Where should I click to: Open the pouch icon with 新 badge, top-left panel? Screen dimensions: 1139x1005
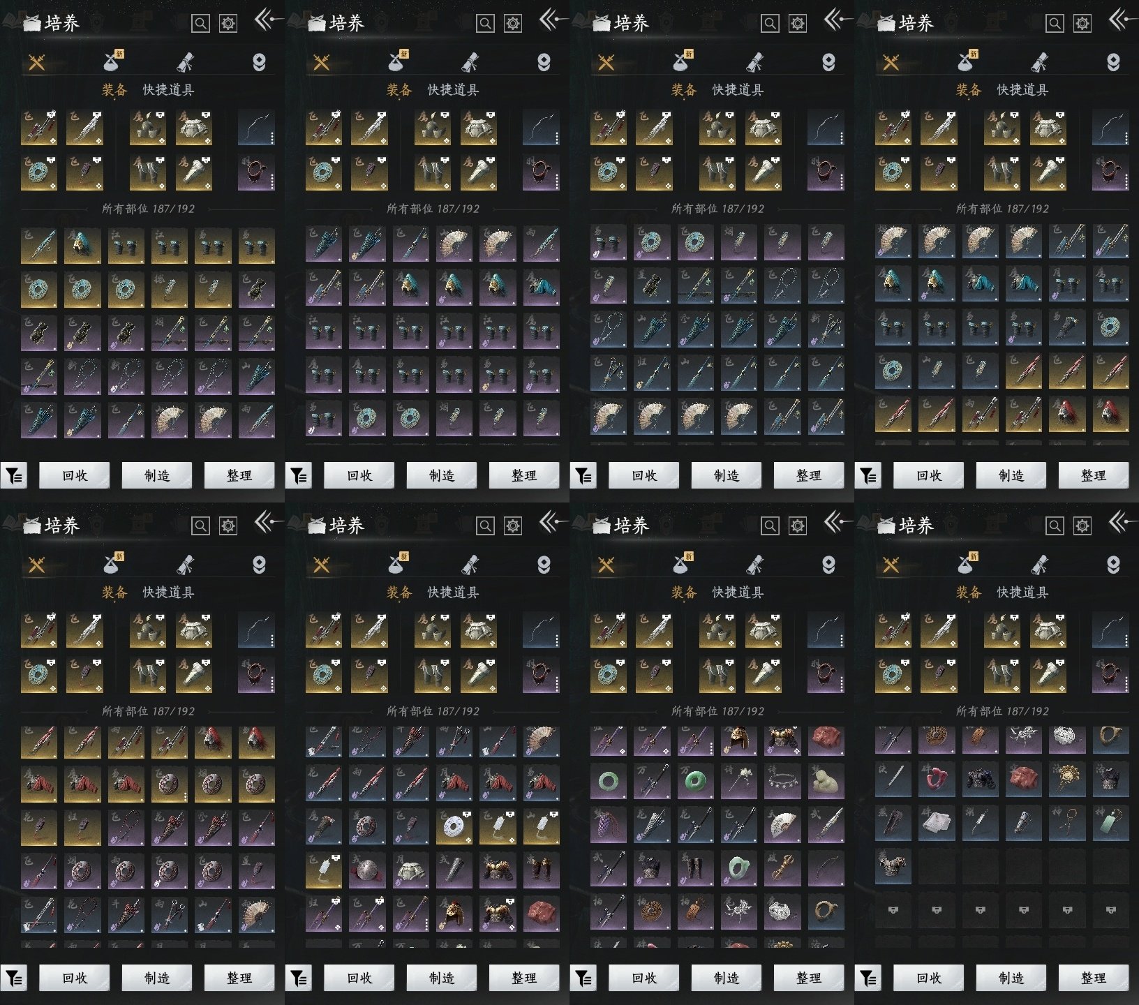pos(112,61)
